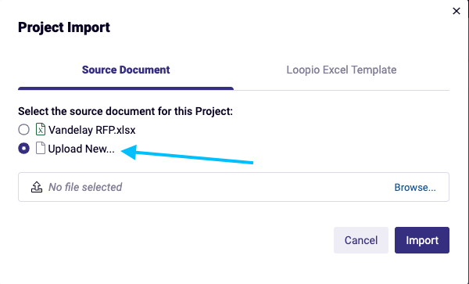Viewport: 469px width, 284px height.
Task: Click the Project Import heading
Action: coord(64,27)
